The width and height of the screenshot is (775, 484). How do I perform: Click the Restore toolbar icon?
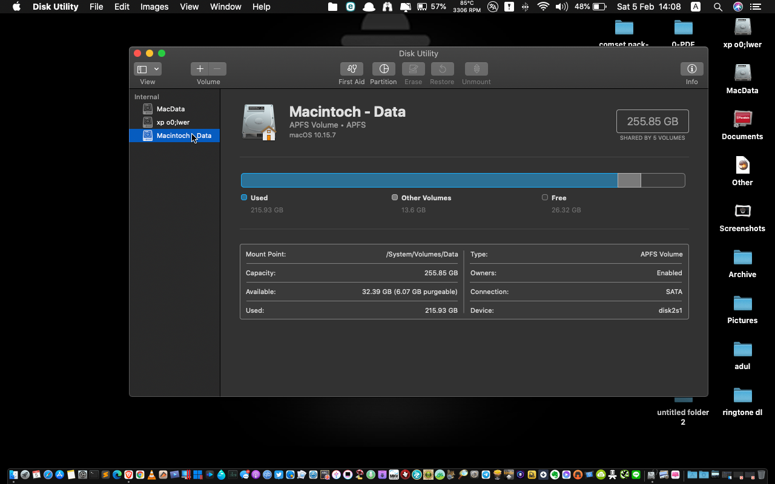coord(442,69)
